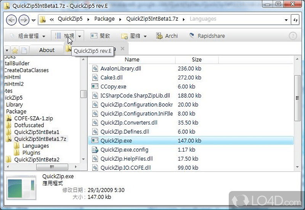This screenshot has height=210, width=305.
Task: Click the tree pane scroll down arrow
Action: click(x=83, y=159)
